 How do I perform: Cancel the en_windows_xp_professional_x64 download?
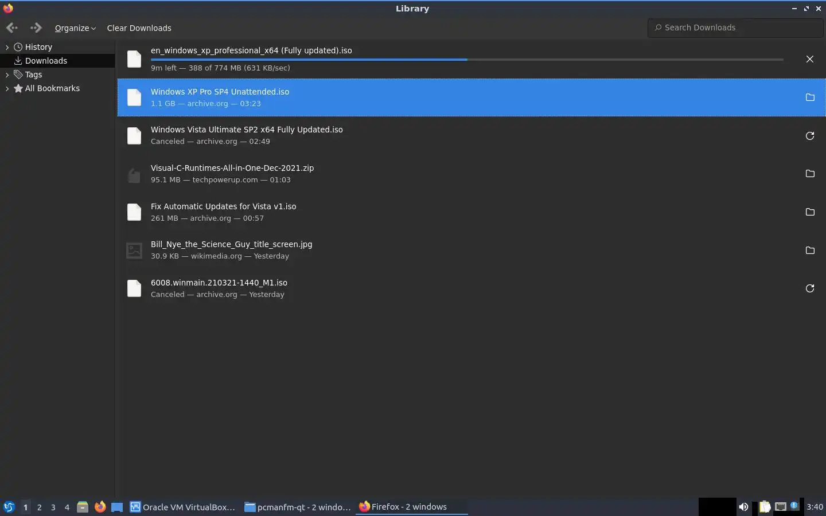click(x=810, y=59)
